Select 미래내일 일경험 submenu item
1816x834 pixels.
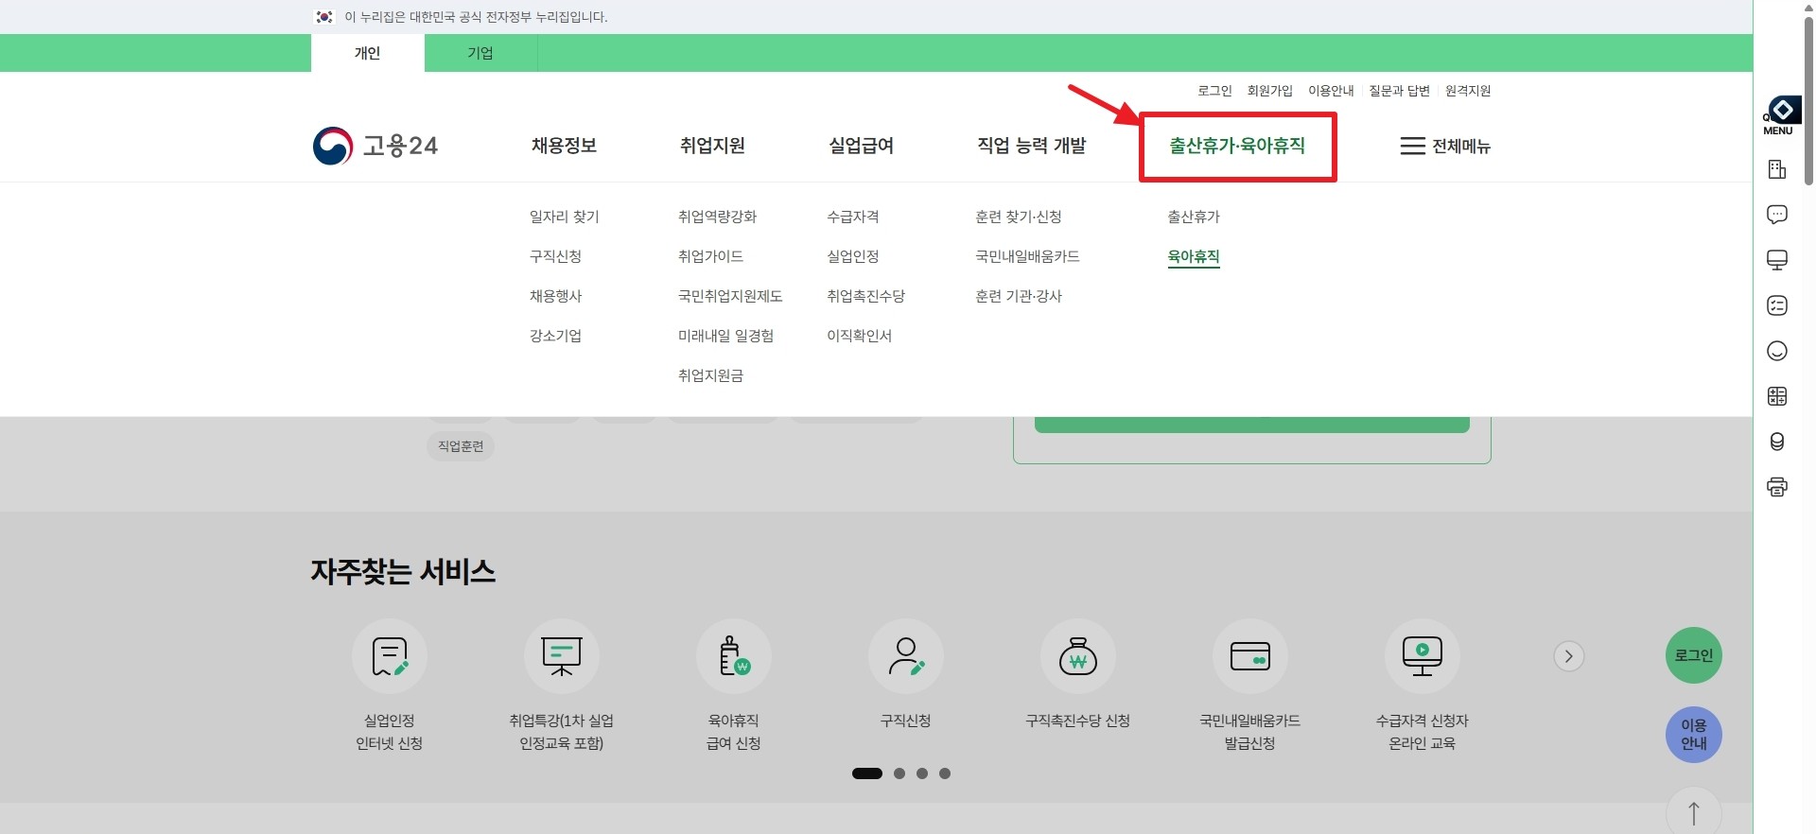coord(725,336)
